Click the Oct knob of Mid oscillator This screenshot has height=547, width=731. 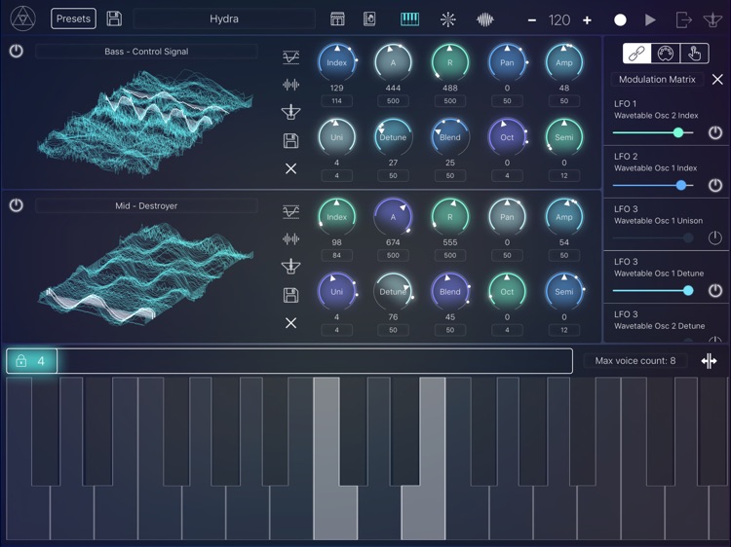point(507,291)
